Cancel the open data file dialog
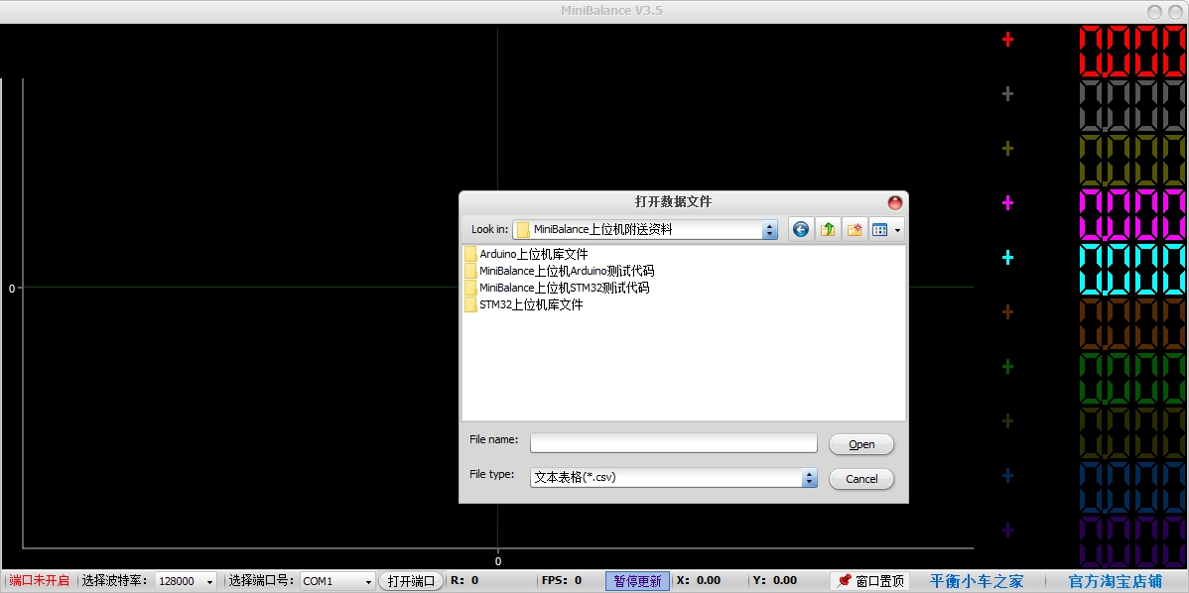 (x=861, y=479)
